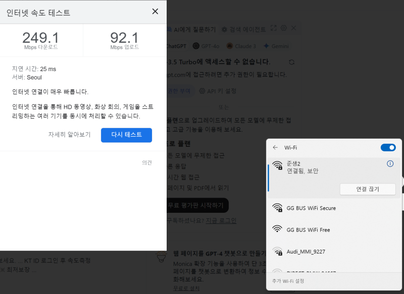Click the connected 준생2 network entry

tap(334, 178)
